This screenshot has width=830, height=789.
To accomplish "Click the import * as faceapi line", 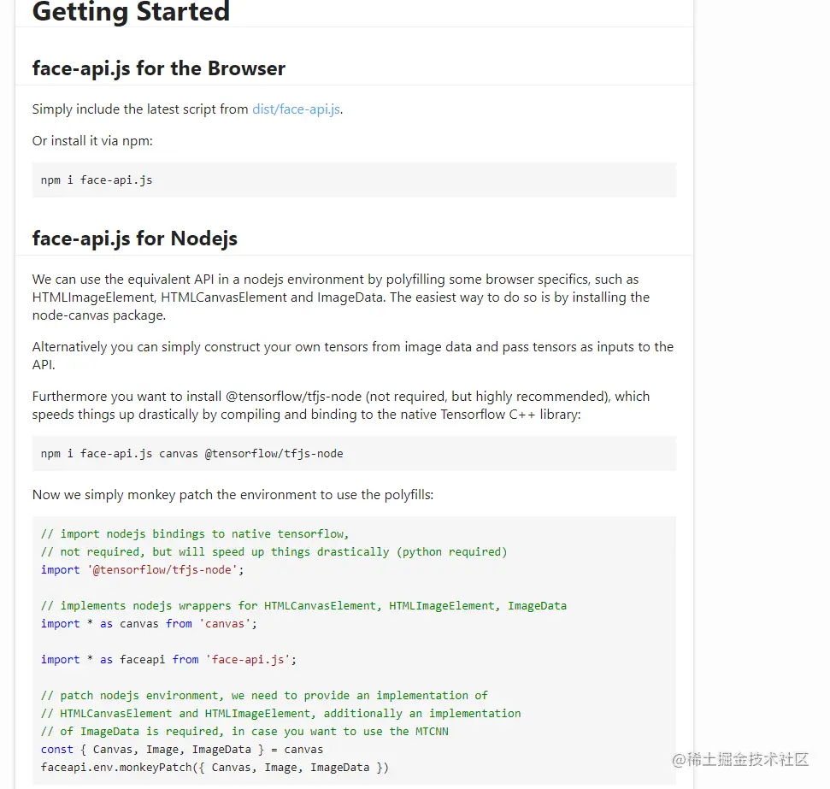I will (x=168, y=660).
